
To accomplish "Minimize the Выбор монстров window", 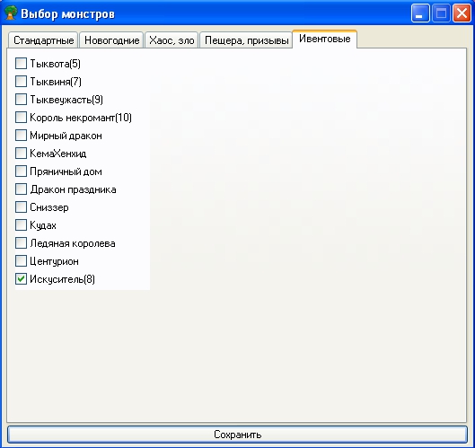I will click(x=420, y=13).
